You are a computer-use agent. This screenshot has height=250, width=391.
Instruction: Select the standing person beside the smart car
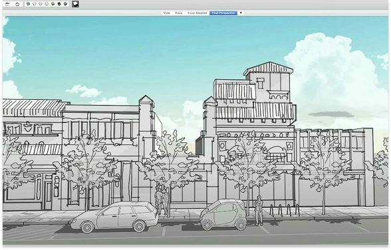(x=259, y=211)
